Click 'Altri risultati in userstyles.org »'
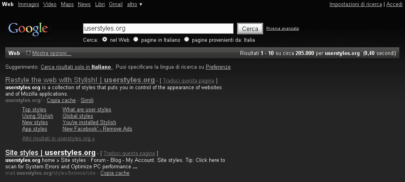 coord(58,139)
